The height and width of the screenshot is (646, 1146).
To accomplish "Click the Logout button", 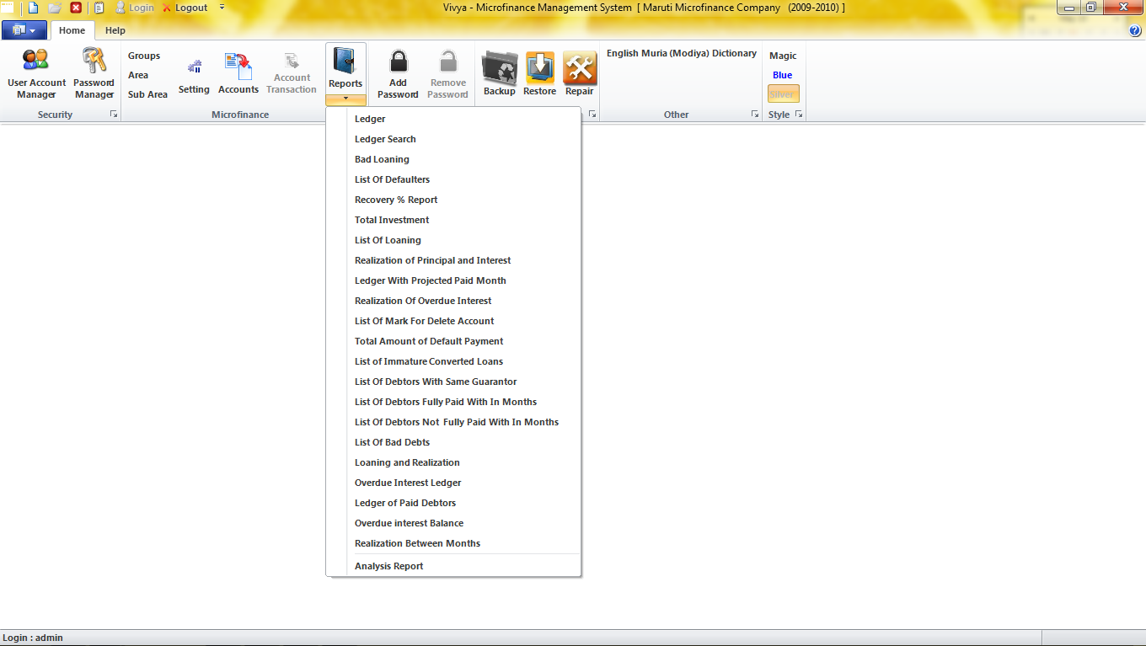I will [185, 8].
